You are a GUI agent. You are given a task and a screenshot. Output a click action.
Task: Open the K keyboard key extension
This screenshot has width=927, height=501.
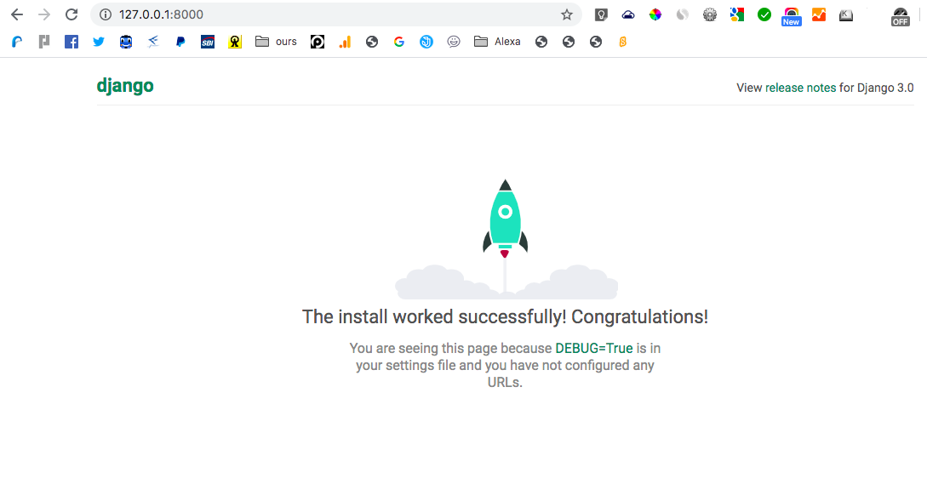(x=846, y=14)
